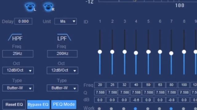Edit band 8 frequency field 100
The height and width of the screenshot is (110, 197).
coord(184,85)
